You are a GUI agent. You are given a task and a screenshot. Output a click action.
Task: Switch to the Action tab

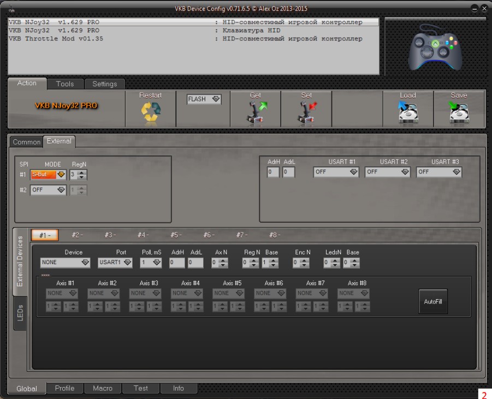coord(27,83)
